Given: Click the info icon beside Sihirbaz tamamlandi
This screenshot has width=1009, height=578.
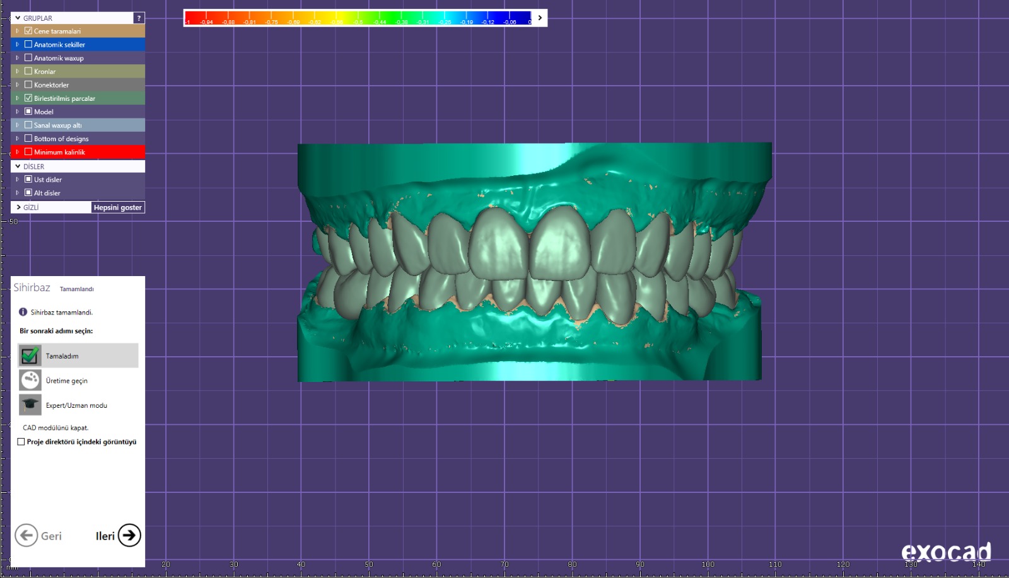Looking at the screenshot, I should click(x=23, y=312).
